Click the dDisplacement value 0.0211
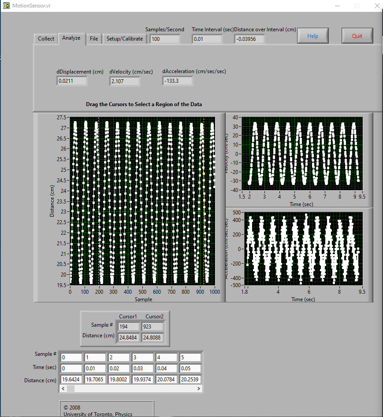This screenshot has width=383, height=417. click(72, 81)
